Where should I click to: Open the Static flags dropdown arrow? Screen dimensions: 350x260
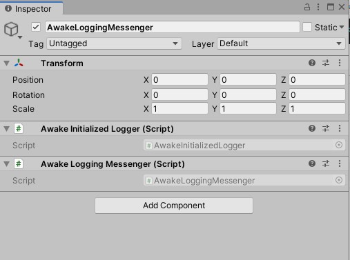click(x=342, y=27)
